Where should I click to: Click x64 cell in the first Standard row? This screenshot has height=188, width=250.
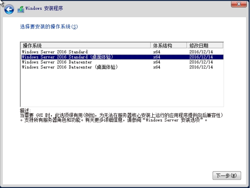pyautogui.click(x=157, y=52)
